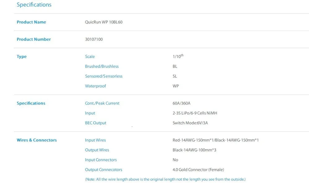
Task: Select the 'Product Number' row label
Action: [x=34, y=39]
